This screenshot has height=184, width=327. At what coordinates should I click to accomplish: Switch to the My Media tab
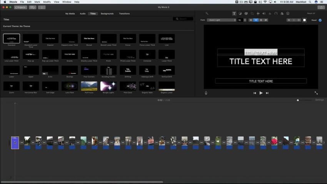point(70,13)
